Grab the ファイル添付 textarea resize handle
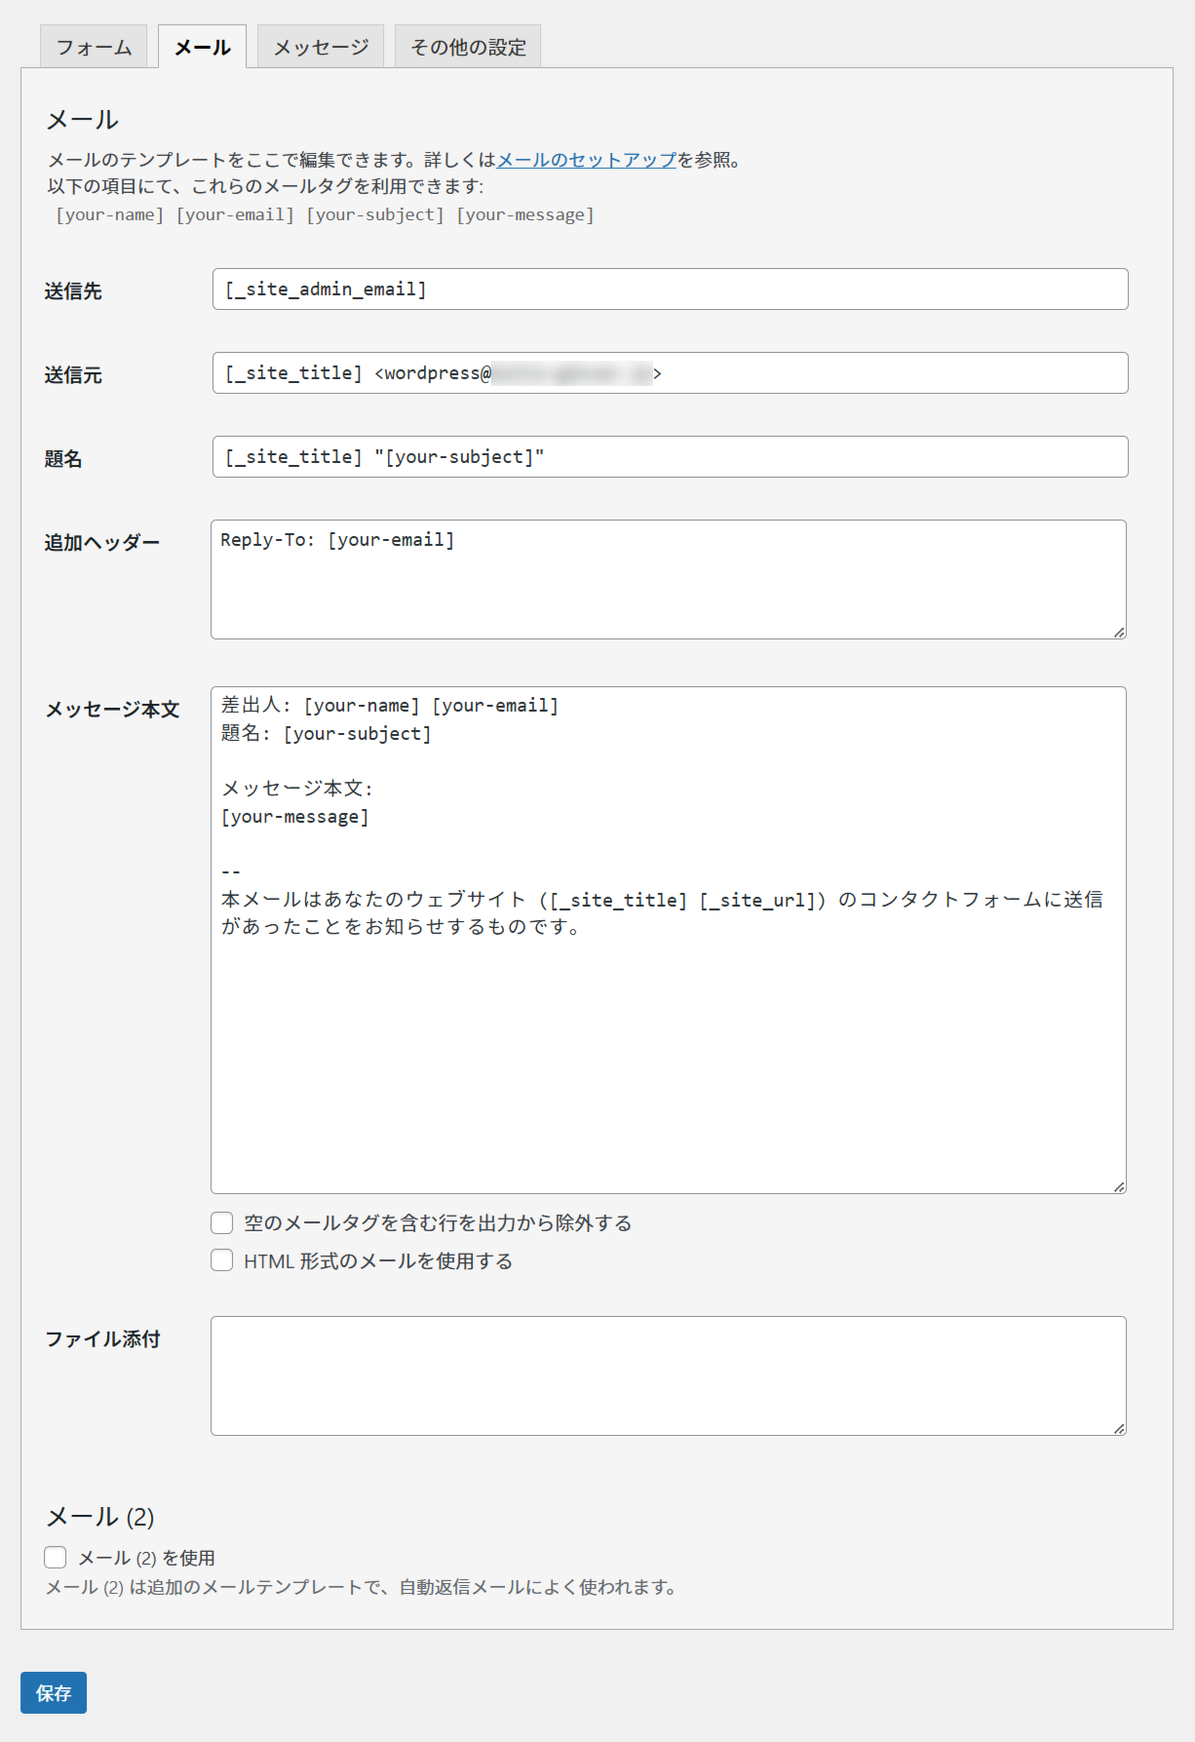This screenshot has width=1195, height=1742. 1119,1428
